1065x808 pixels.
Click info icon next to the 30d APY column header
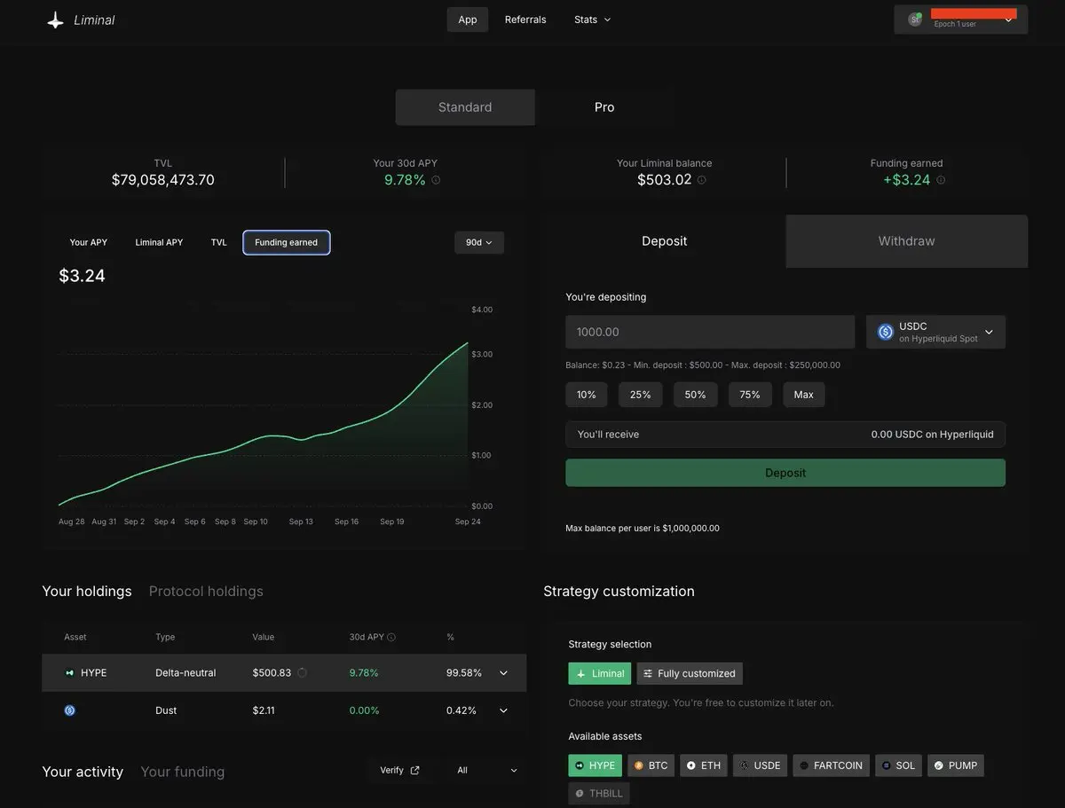point(391,637)
